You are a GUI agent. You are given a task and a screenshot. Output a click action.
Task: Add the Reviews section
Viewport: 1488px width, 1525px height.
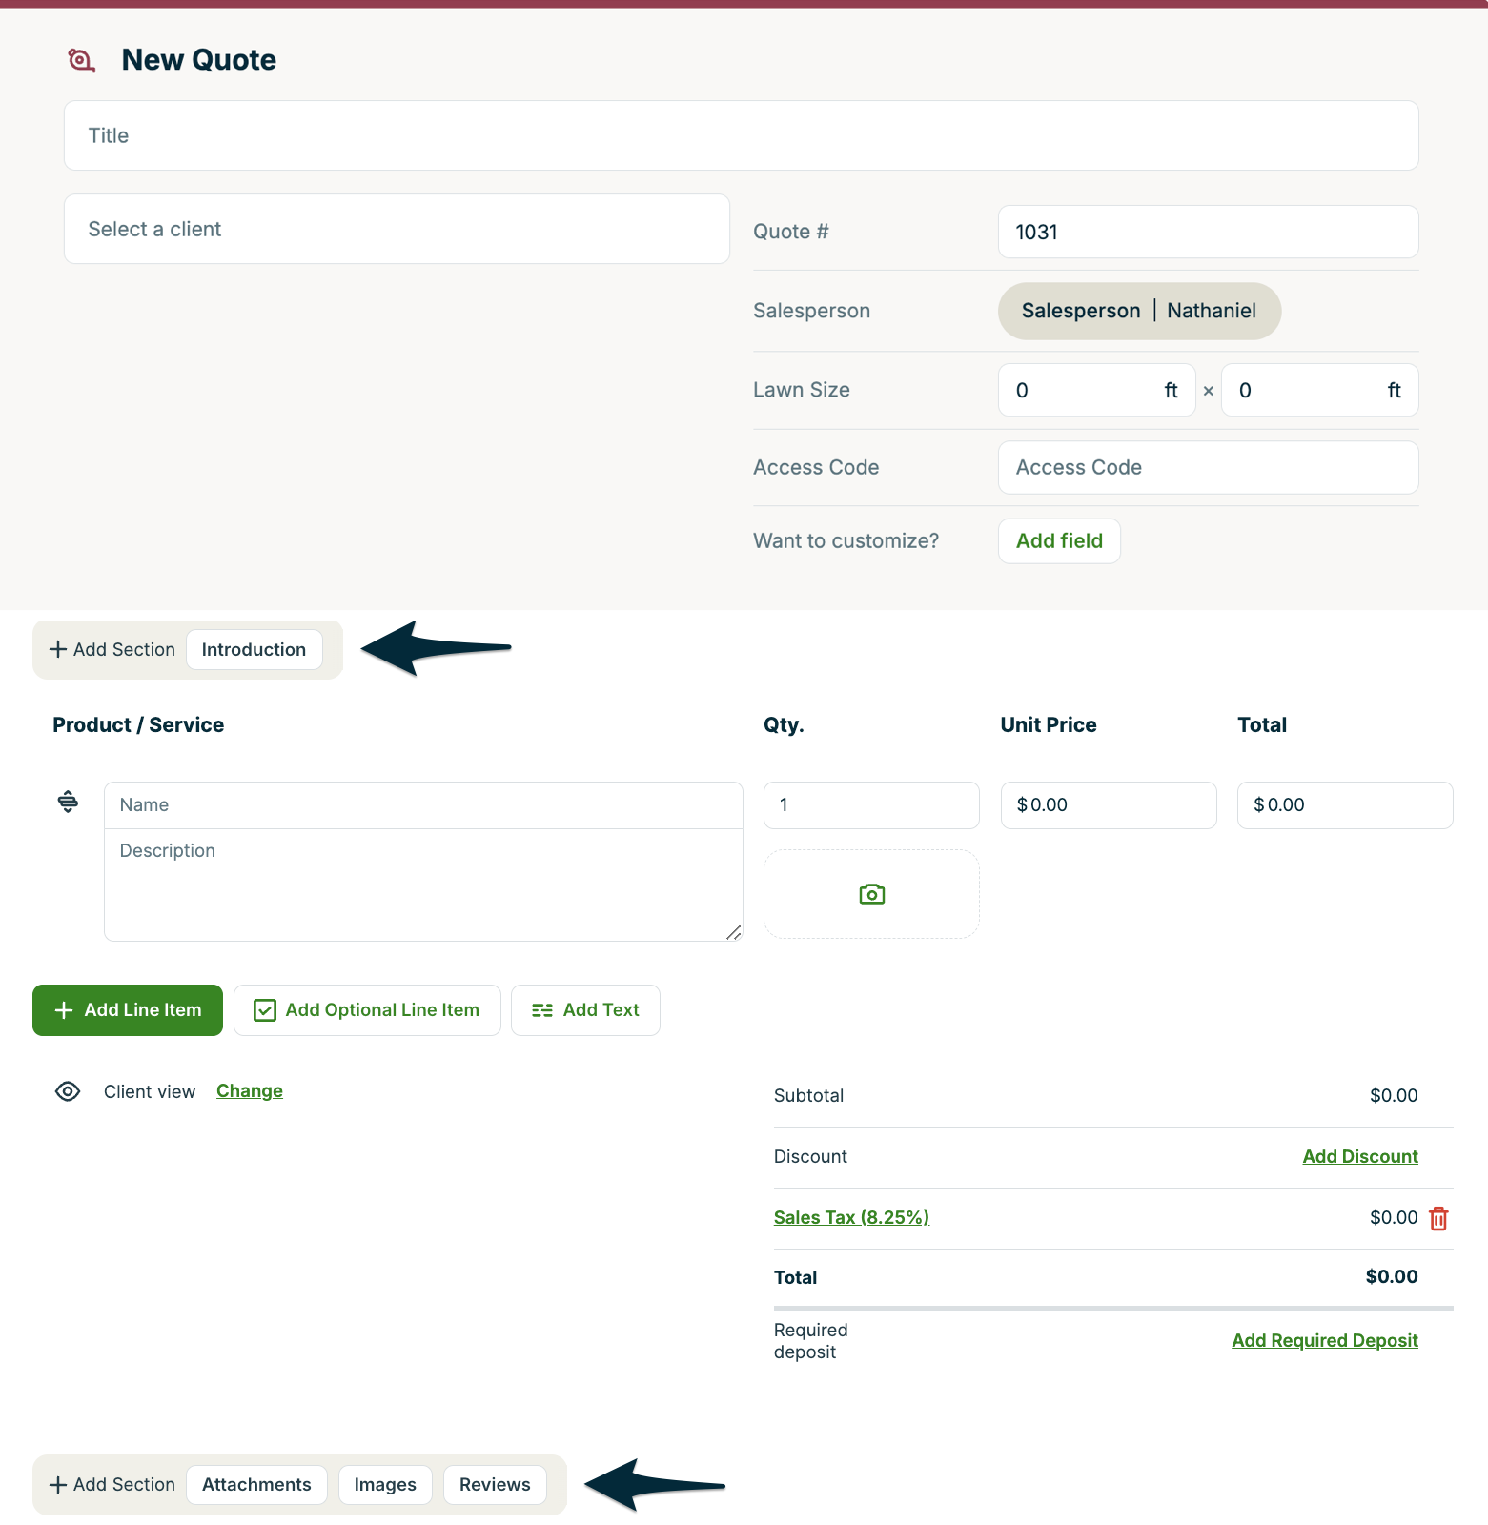tap(495, 1485)
